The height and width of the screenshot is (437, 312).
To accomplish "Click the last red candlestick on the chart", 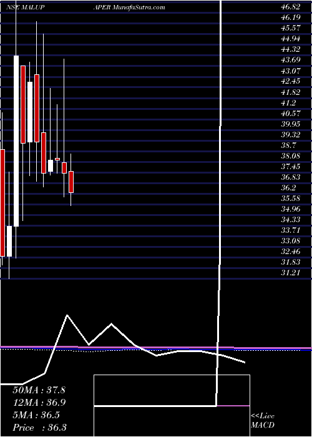I will click(71, 182).
